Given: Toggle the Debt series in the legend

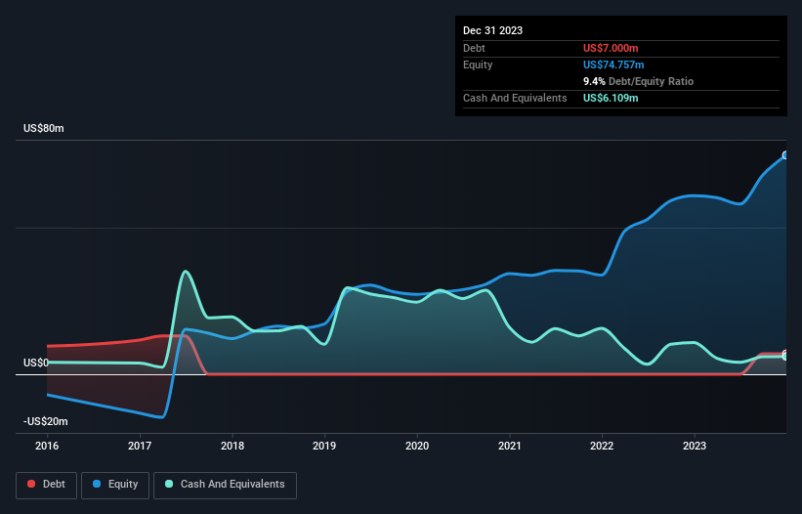Looking at the screenshot, I should 47,485.
